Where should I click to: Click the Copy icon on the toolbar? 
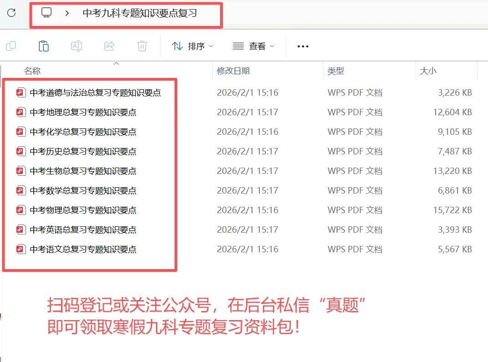11,46
